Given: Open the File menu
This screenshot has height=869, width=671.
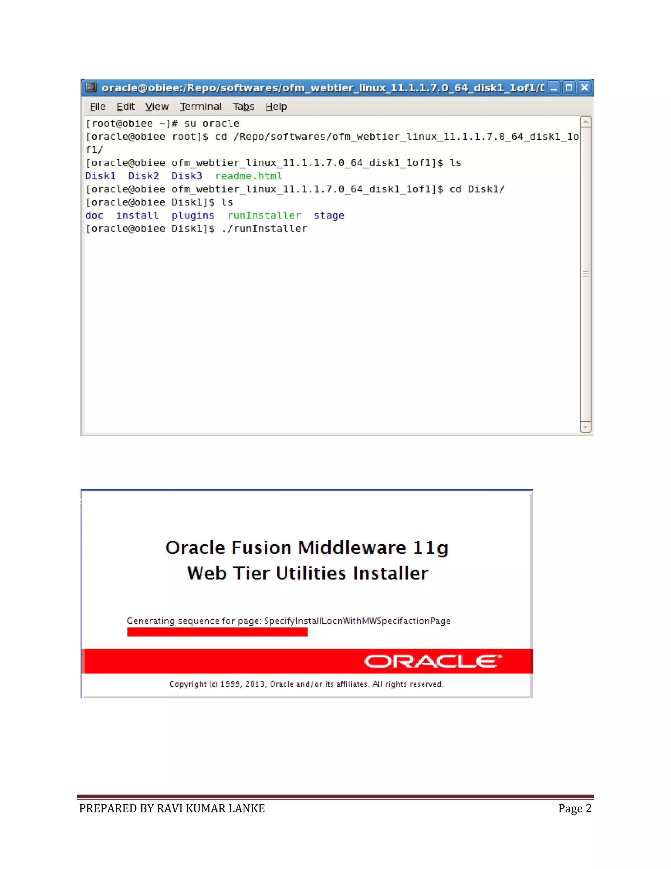Looking at the screenshot, I should point(98,107).
